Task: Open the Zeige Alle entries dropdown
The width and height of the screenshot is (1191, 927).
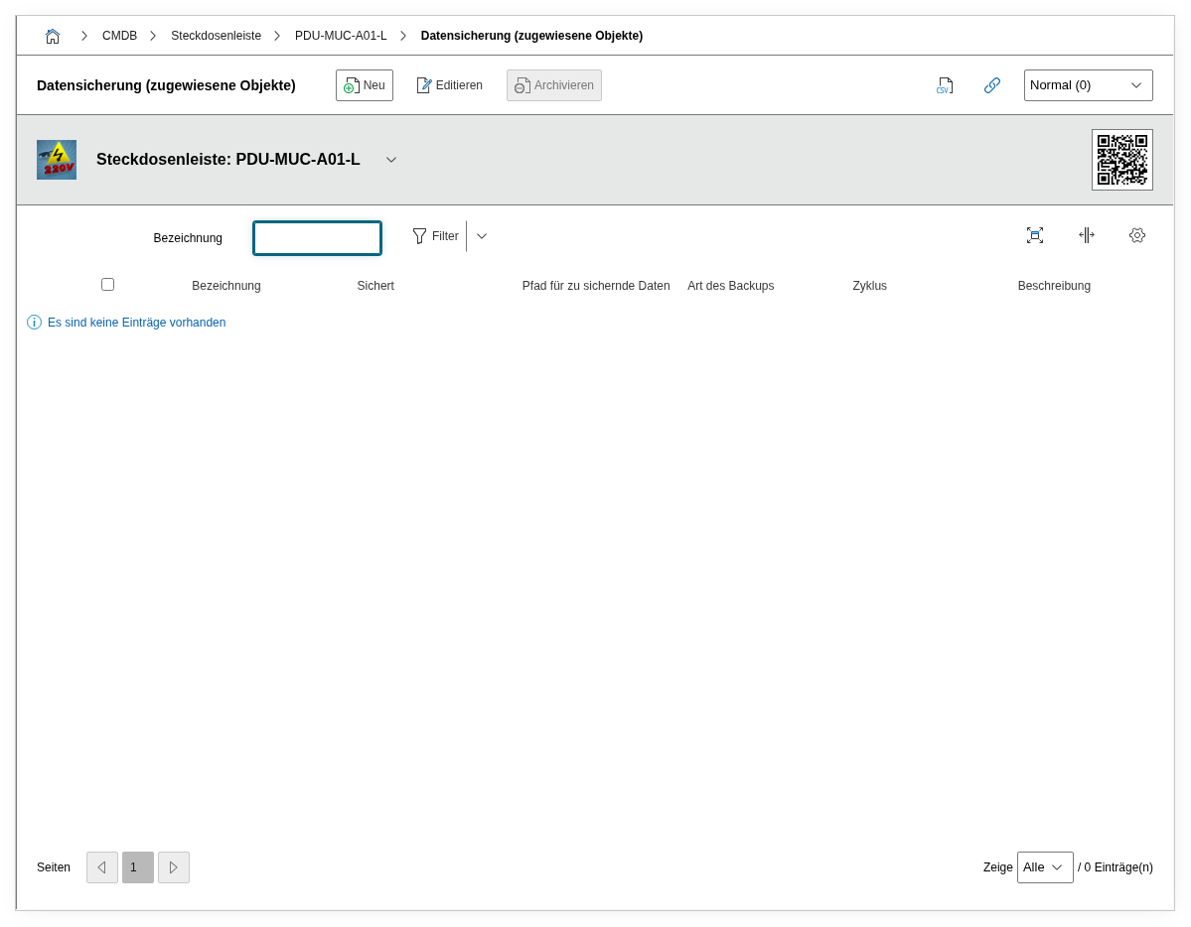Action: [x=1044, y=867]
